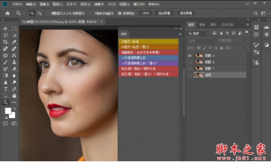Show layer 2 via visibility box
Viewport: 271px width, 163px height.
click(x=190, y=62)
